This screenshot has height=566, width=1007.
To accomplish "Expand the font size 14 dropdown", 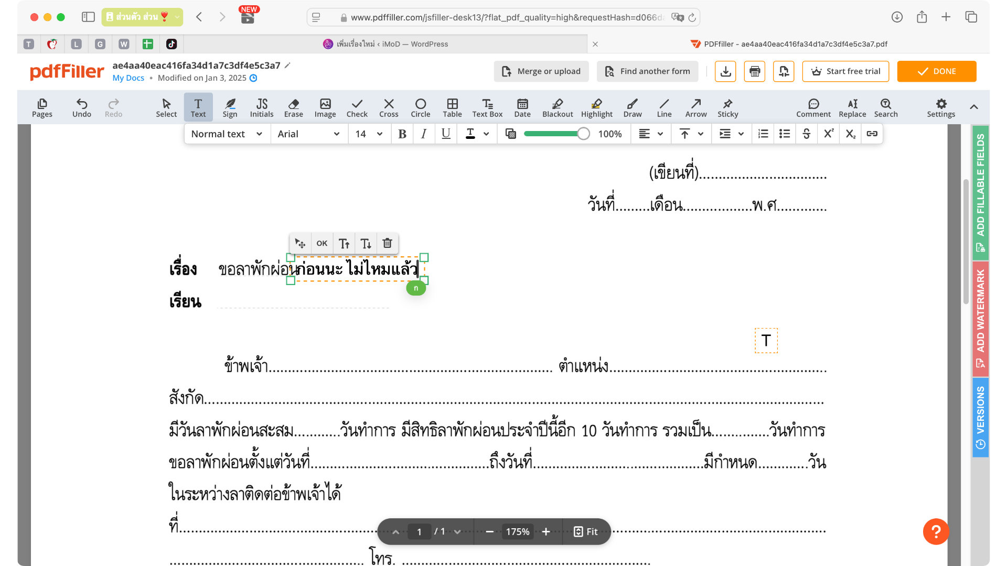I will click(x=369, y=134).
